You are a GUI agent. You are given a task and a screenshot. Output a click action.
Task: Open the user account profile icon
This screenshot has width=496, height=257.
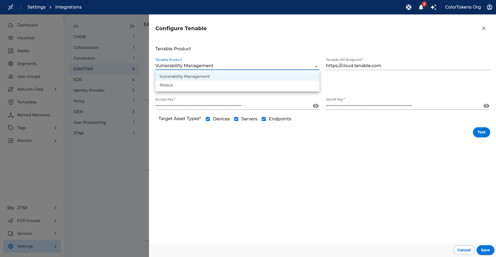point(489,7)
